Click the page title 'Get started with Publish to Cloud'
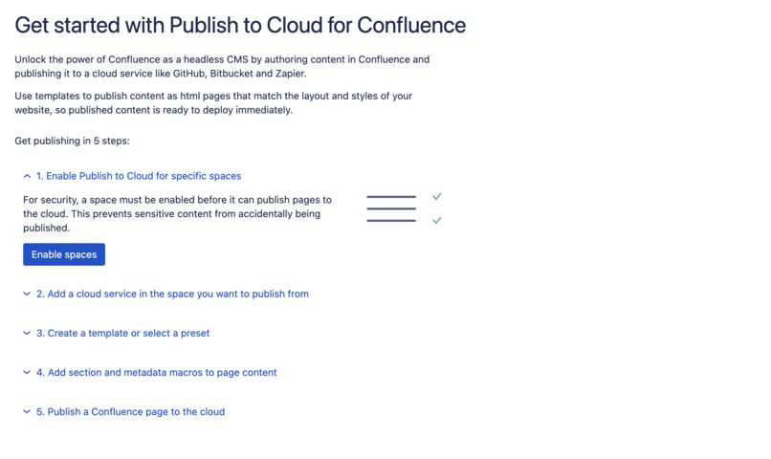The image size is (771, 459). (240, 25)
